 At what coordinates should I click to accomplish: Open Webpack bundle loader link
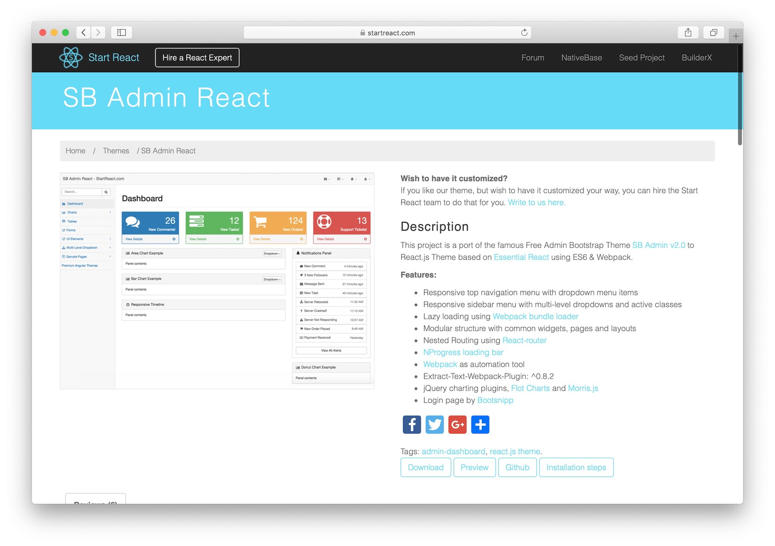(535, 316)
